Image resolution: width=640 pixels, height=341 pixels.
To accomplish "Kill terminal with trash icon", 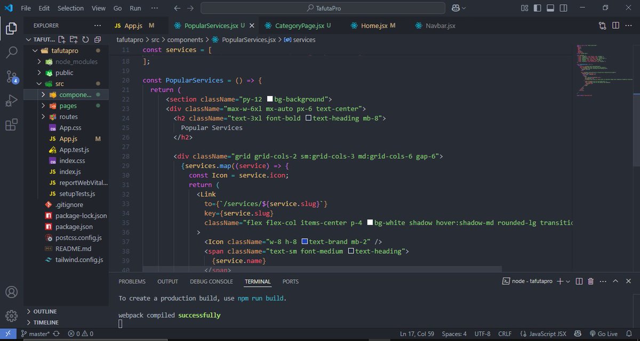I will pyautogui.click(x=591, y=281).
